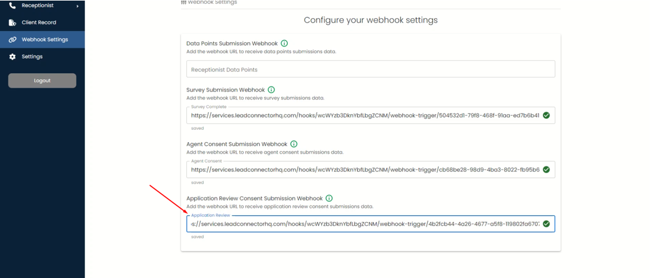Click the agent consent submissions description text
Image resolution: width=657 pixels, height=278 pixels.
[265, 152]
